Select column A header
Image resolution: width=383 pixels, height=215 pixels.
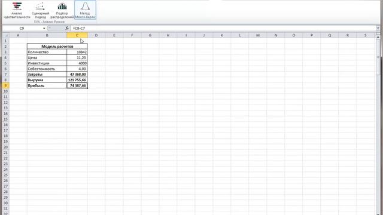point(18,35)
